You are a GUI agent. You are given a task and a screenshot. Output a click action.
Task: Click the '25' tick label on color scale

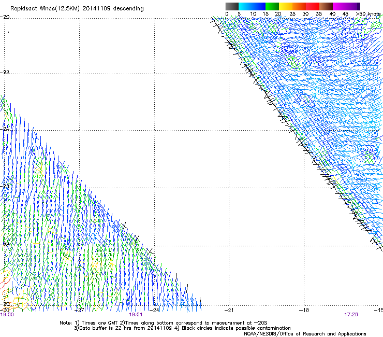tap(292, 14)
